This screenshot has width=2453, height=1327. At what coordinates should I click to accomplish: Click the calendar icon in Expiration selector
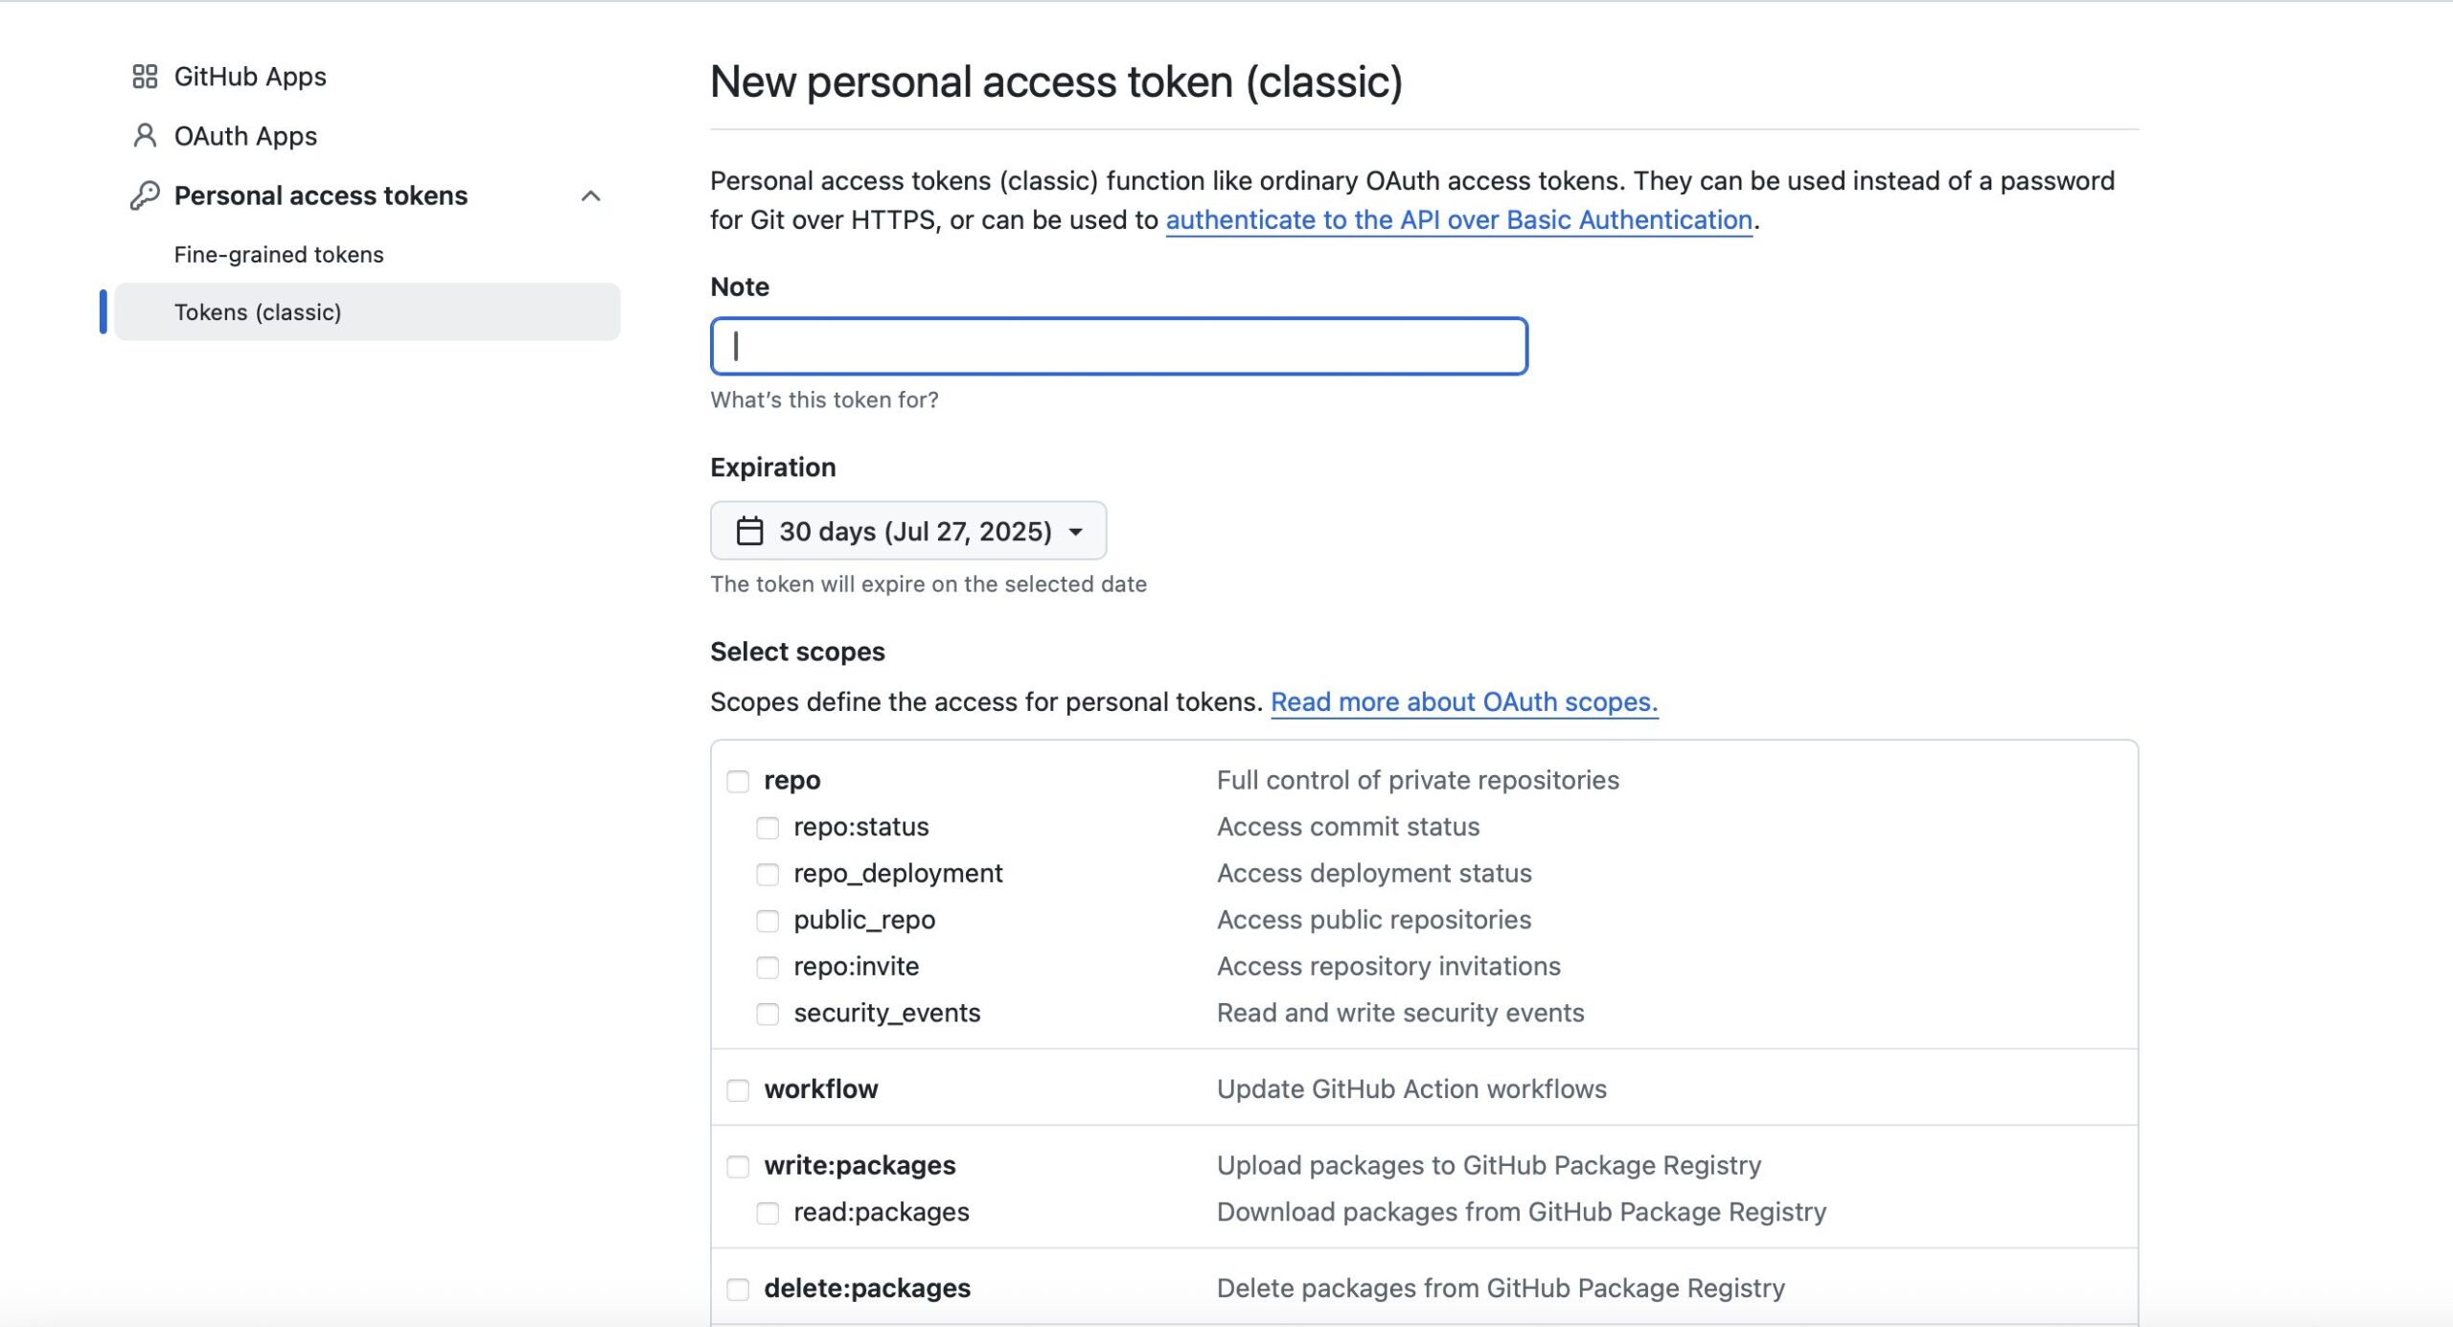(749, 531)
